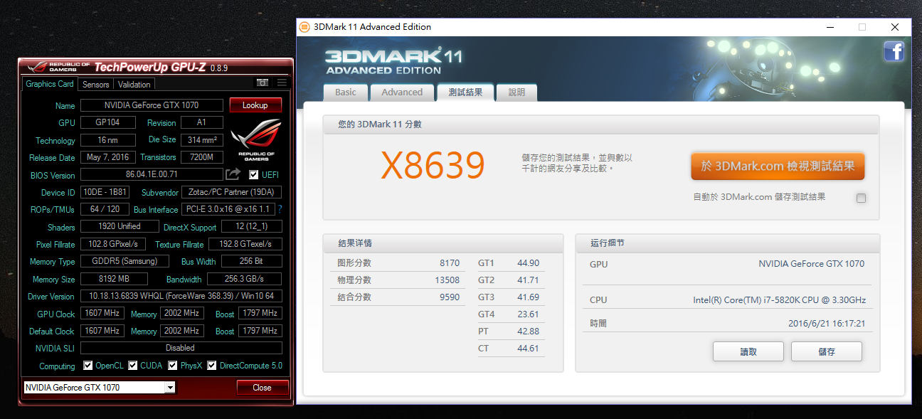922x419 pixels.
Task: Click the ROPs/TMUs field 64 / 120
Action: pos(105,209)
